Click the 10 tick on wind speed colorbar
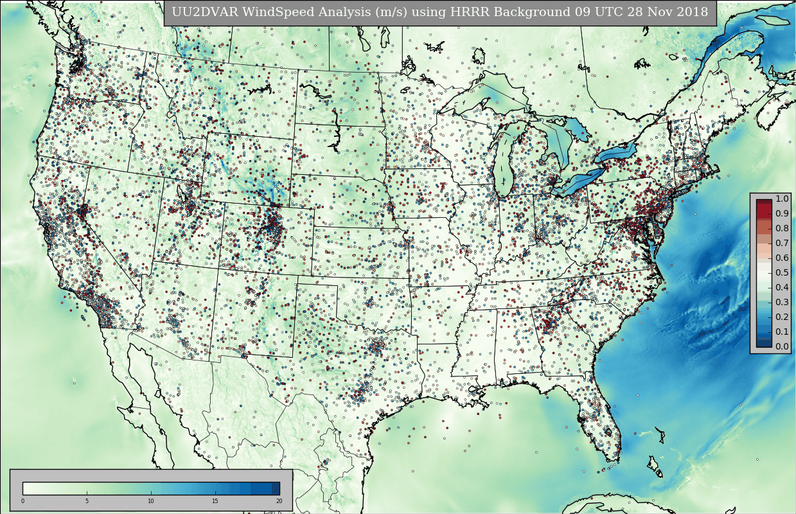Image resolution: width=796 pixels, height=514 pixels. (151, 501)
